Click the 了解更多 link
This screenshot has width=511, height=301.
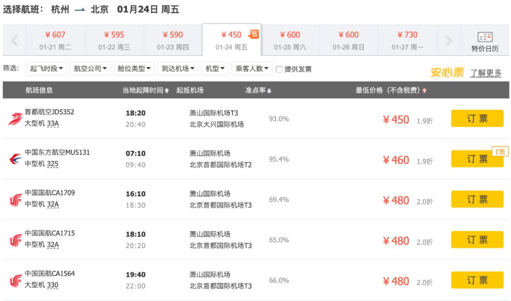pos(485,73)
